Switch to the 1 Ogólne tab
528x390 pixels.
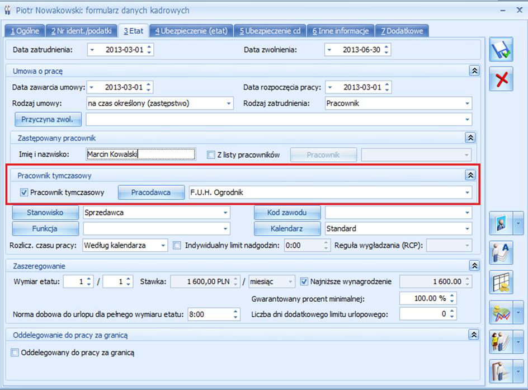[x=25, y=31]
